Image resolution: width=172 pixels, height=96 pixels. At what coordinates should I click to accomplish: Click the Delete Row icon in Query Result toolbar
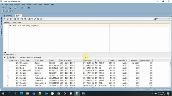pos(13,58)
